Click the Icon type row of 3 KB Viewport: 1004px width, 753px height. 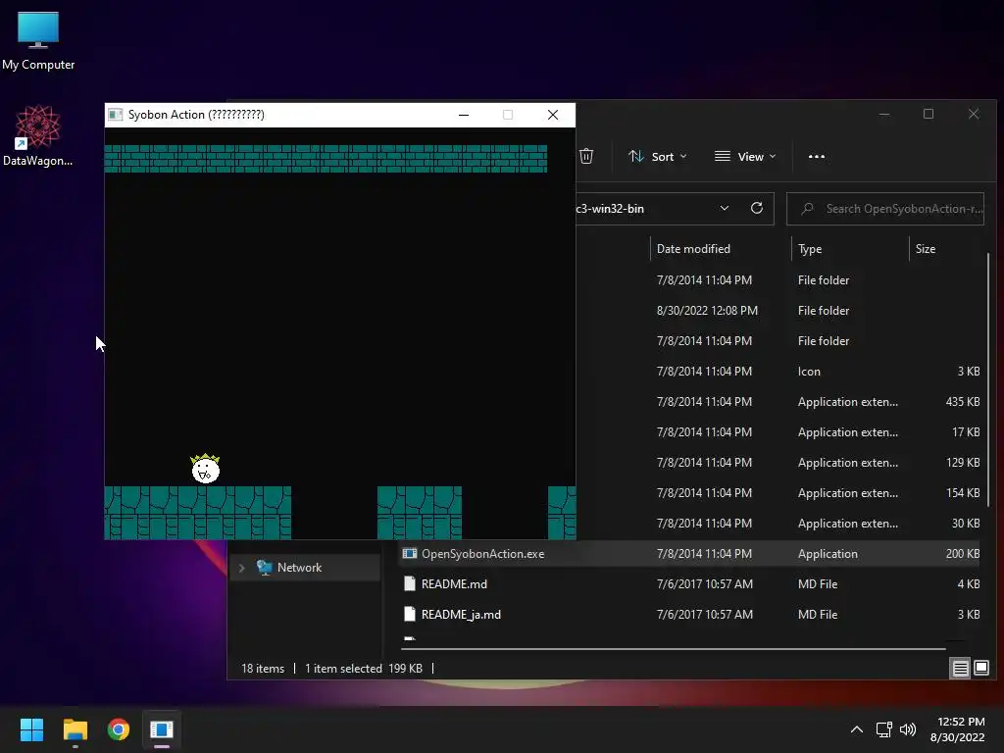coord(779,372)
